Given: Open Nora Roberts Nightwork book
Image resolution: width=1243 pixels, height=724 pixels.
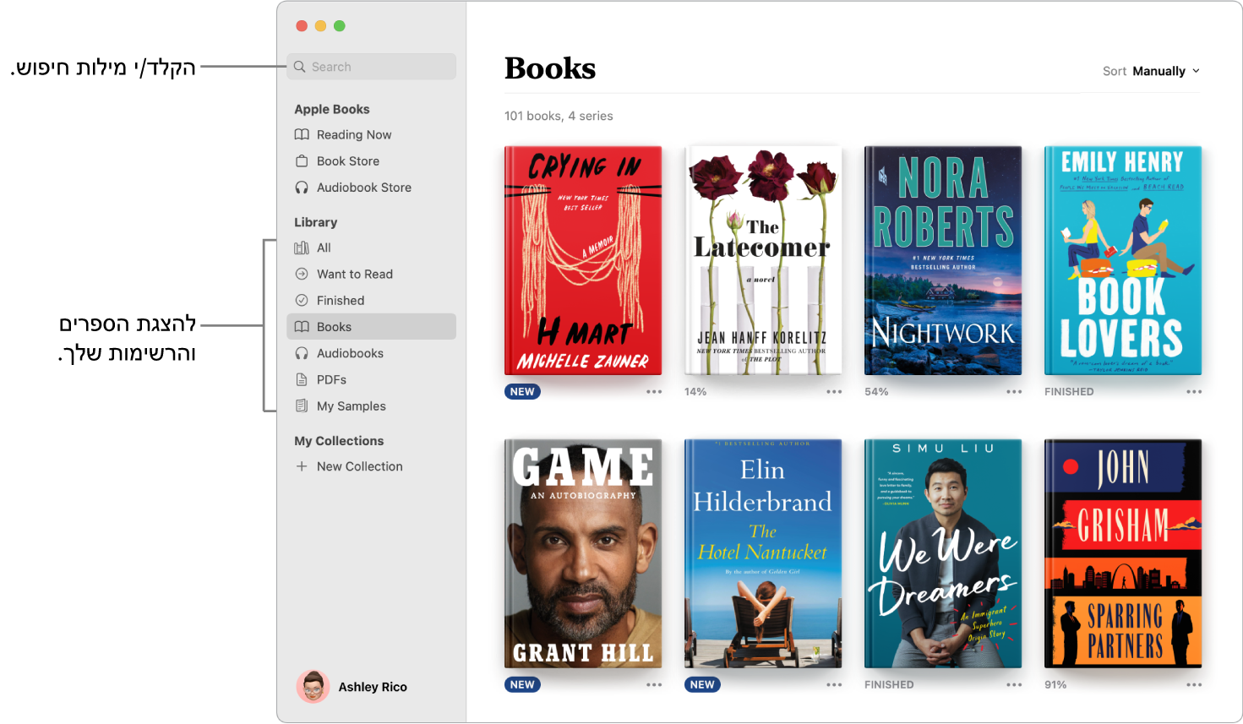Looking at the screenshot, I should [x=943, y=260].
